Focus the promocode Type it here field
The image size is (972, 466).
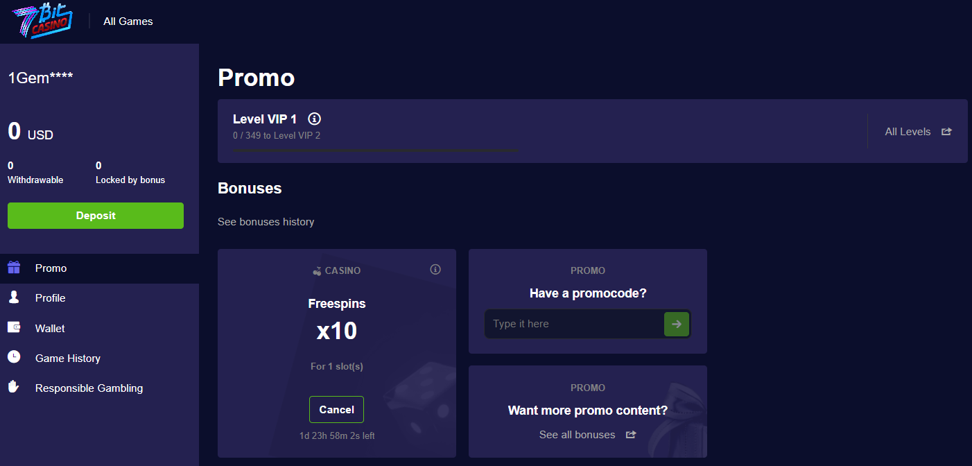tap(574, 324)
